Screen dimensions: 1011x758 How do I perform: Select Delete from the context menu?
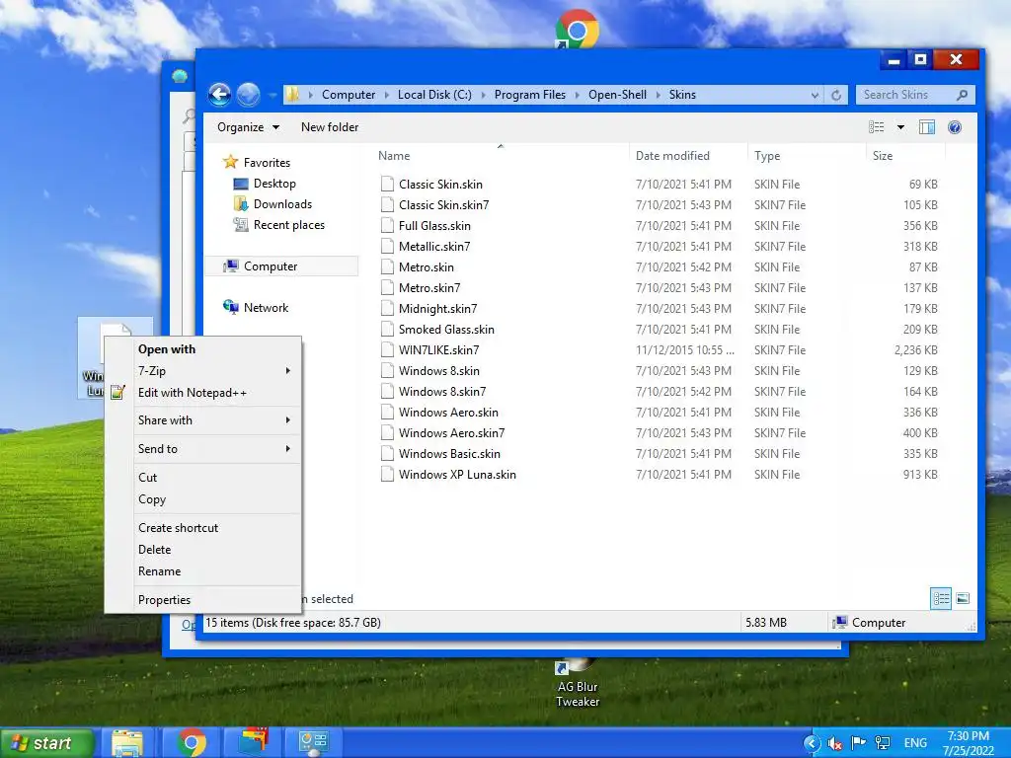[155, 550]
